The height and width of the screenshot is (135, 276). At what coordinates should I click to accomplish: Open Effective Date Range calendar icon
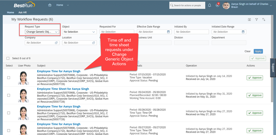pos(168,32)
